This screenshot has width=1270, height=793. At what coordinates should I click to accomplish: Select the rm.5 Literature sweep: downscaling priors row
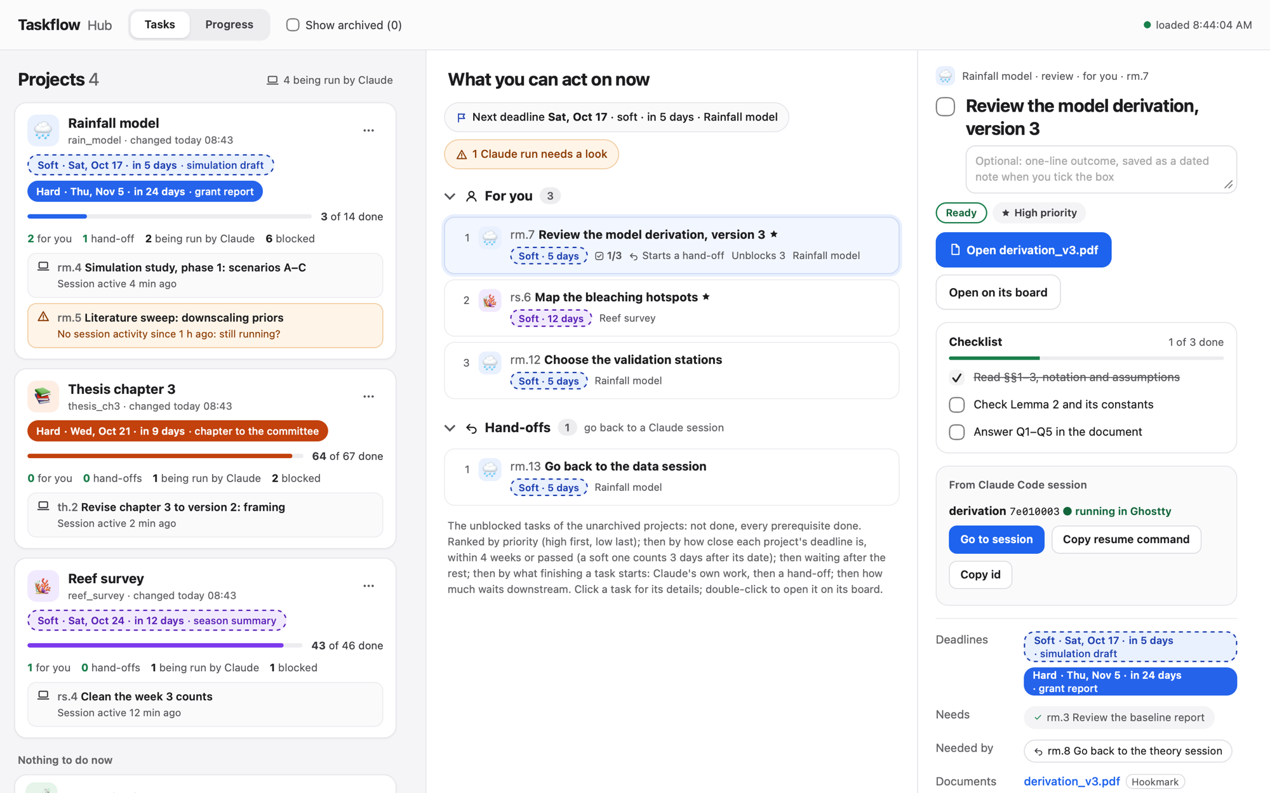[x=205, y=325]
